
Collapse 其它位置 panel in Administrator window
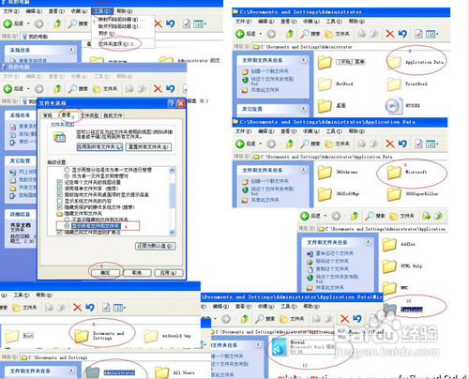303,109
